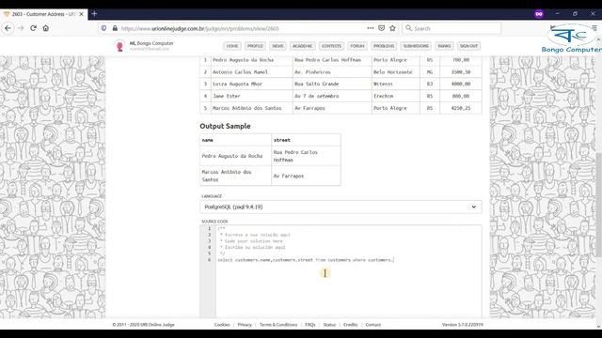Viewport: 602px width, 338px height.
Task: Reload the page with refresh icon
Action: click(34, 28)
